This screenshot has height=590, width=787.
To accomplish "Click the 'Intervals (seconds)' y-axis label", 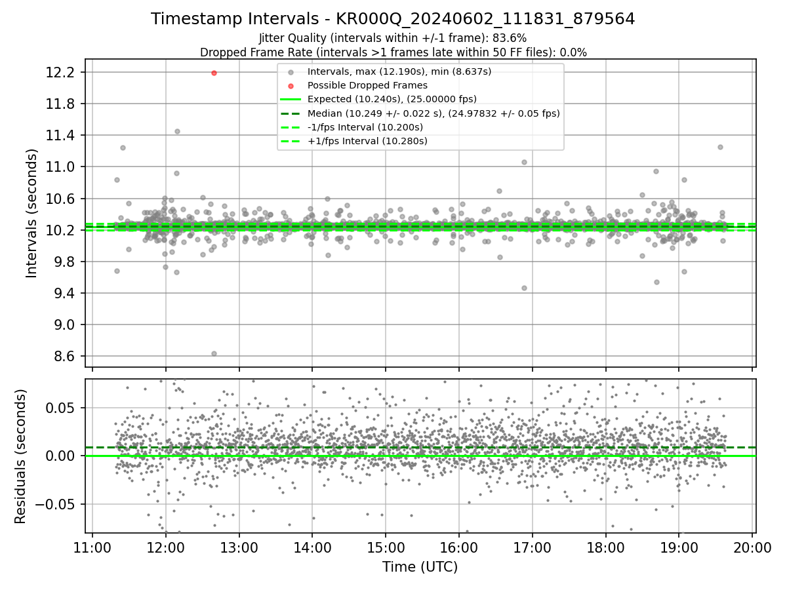I will (x=31, y=213).
